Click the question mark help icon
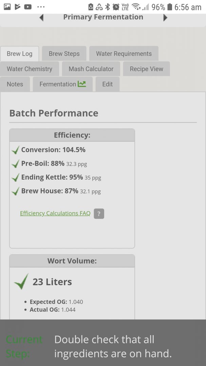Viewport: 206px width, 366px height. (99, 213)
